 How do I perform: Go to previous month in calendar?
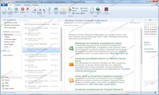(x=145, y=20)
